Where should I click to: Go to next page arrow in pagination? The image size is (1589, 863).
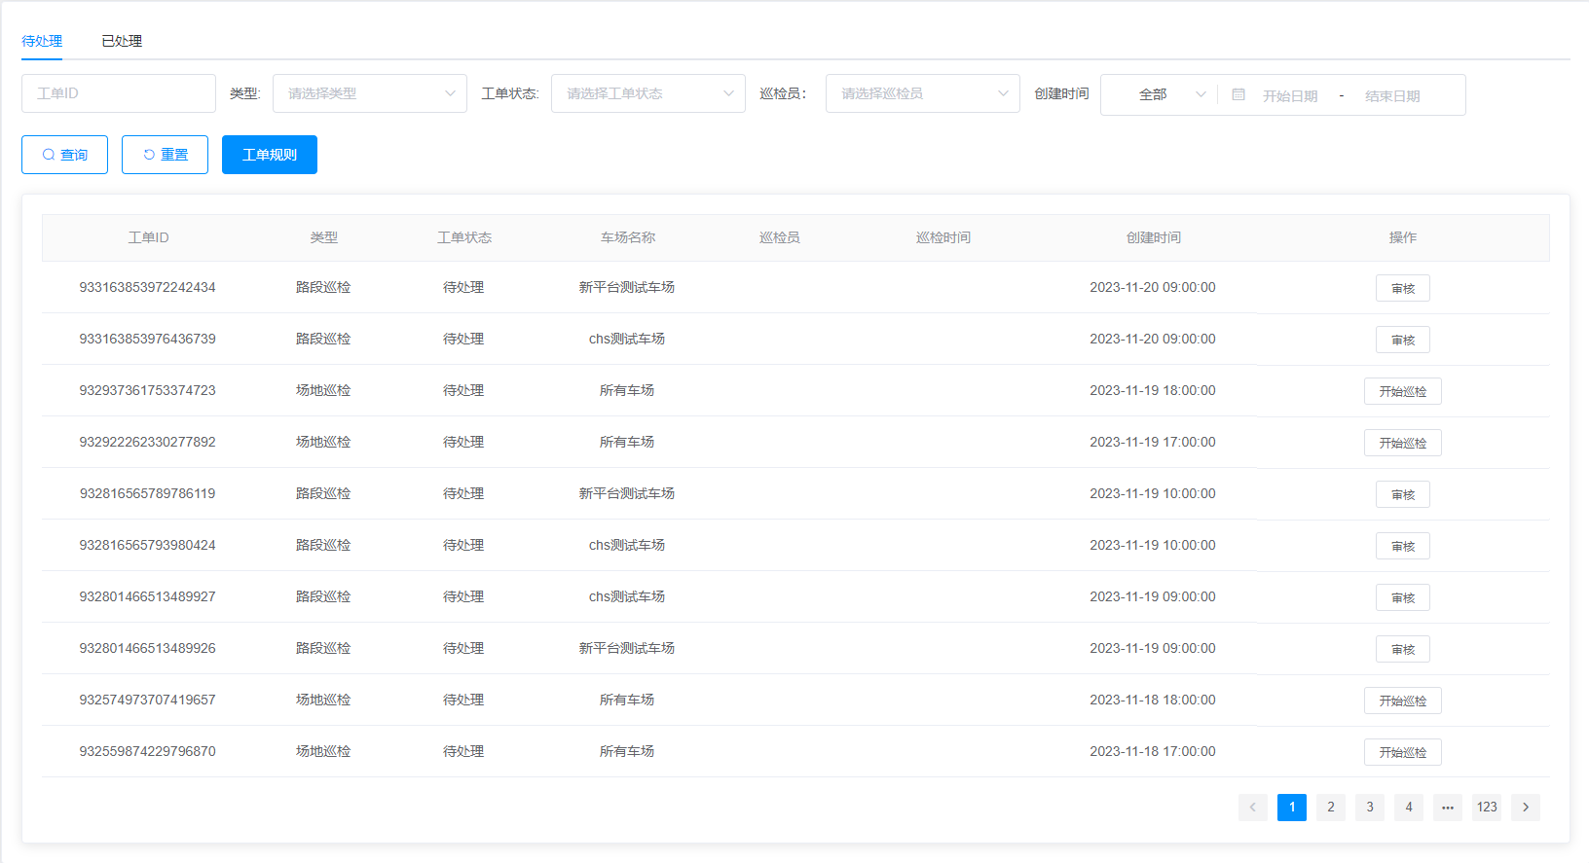pyautogui.click(x=1525, y=808)
